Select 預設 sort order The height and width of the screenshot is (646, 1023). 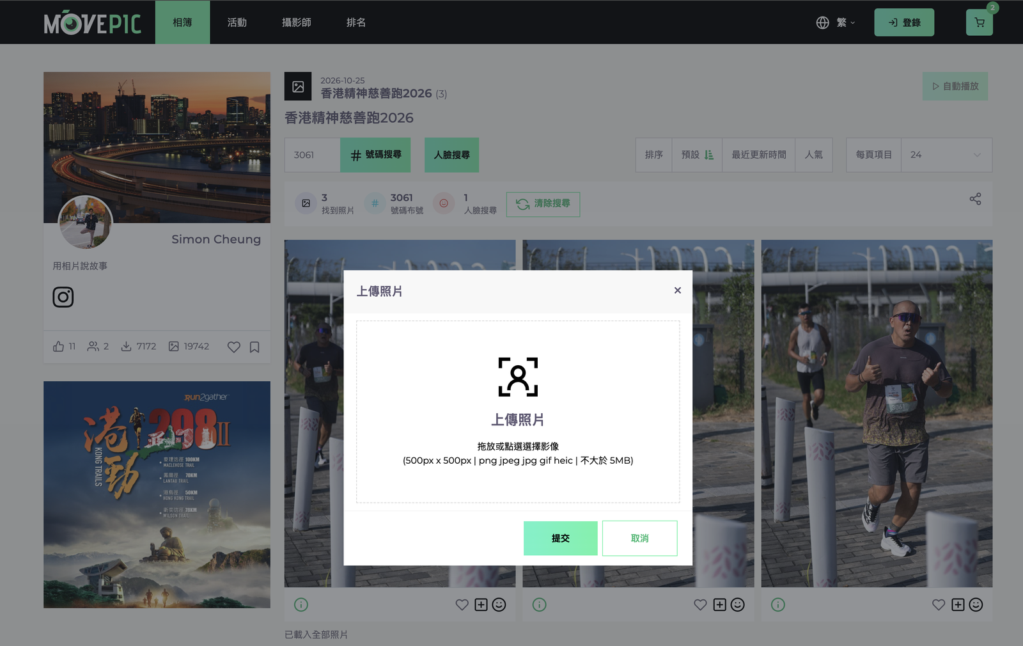[x=697, y=155]
